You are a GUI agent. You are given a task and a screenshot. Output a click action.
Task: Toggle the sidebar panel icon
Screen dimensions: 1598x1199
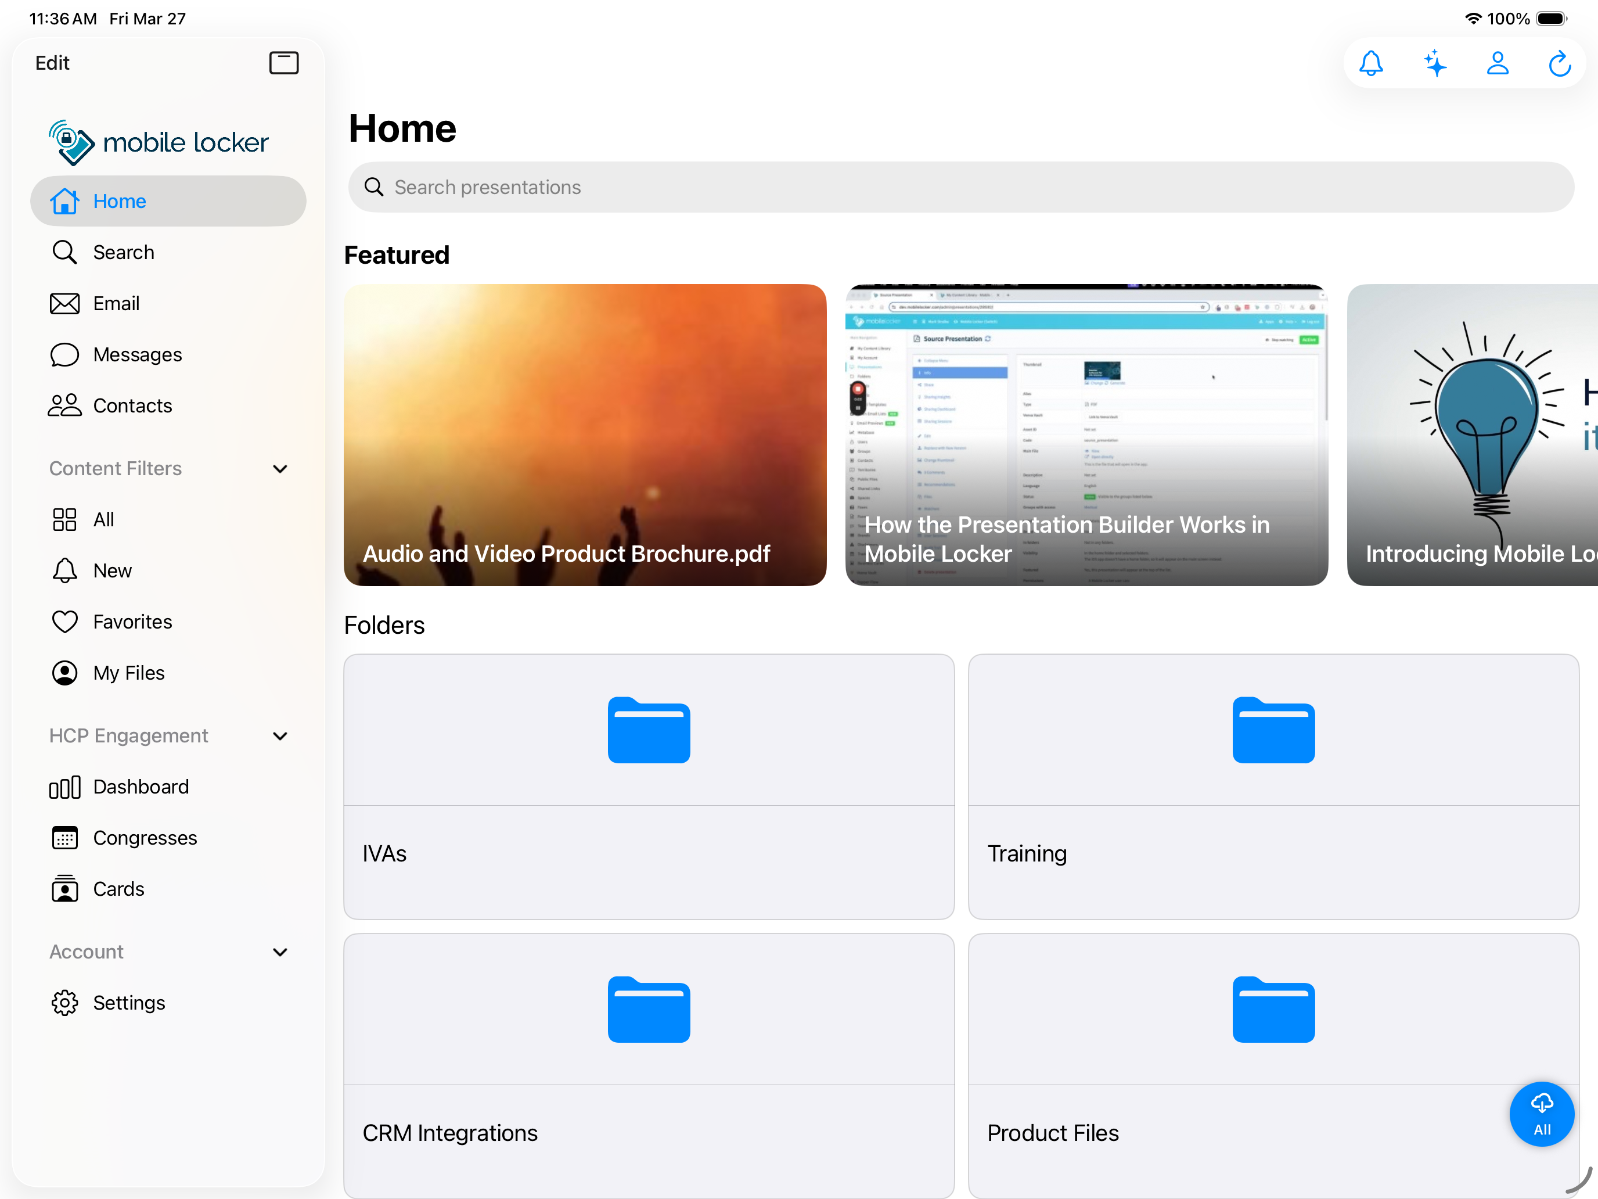point(283,63)
